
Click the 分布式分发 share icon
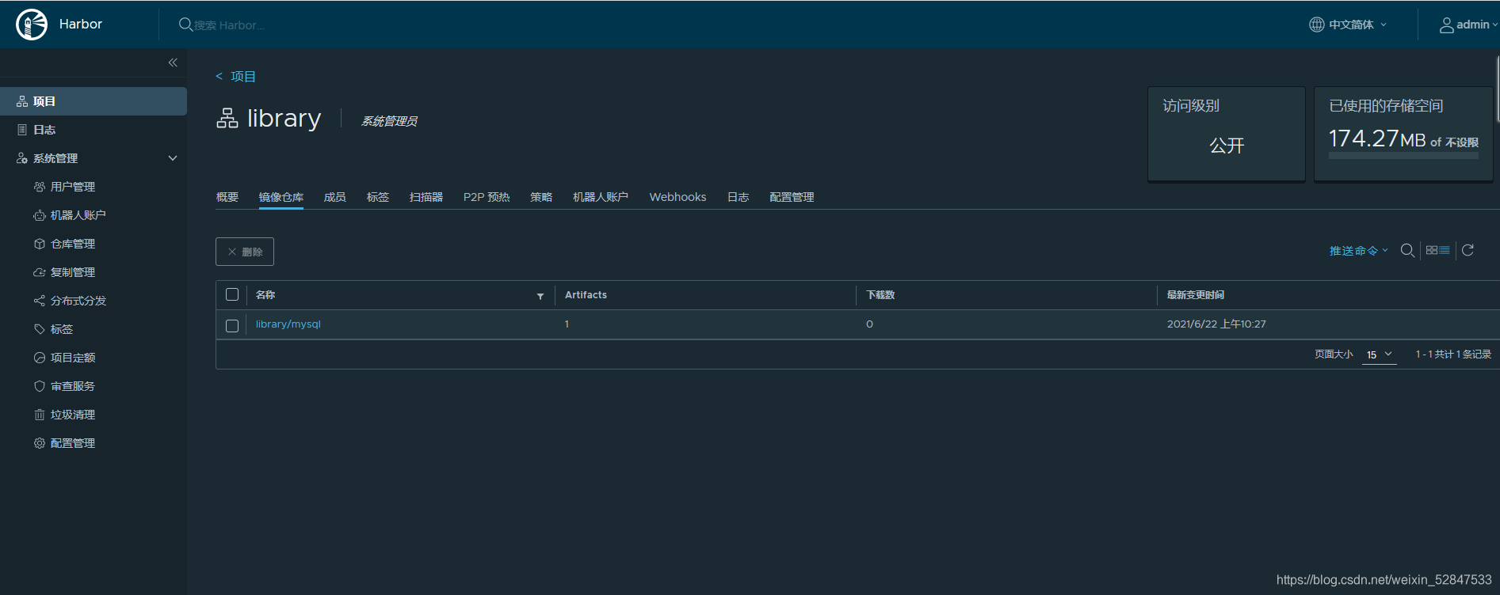coord(40,301)
